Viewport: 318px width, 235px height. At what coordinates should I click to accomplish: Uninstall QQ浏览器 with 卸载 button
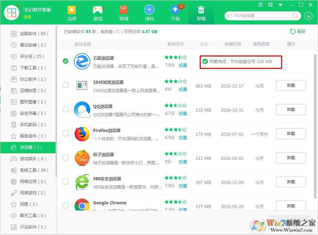[291, 110]
